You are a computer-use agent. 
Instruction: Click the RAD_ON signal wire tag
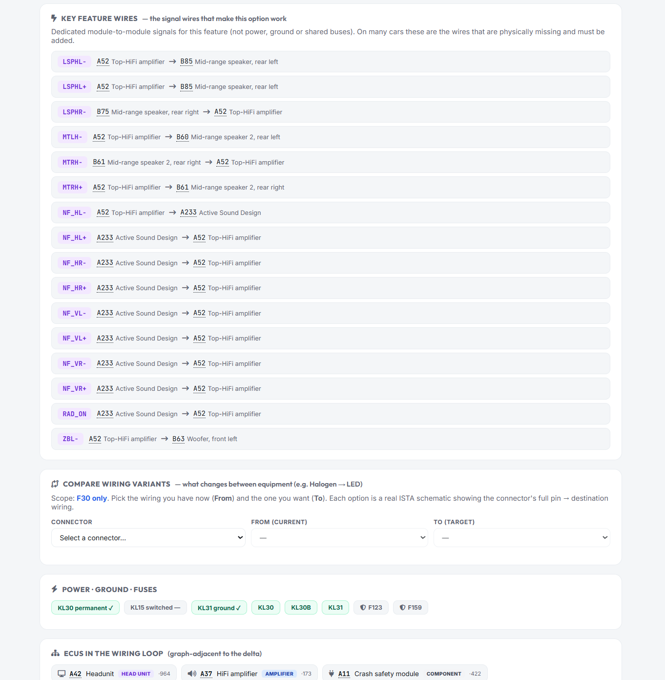(74, 414)
